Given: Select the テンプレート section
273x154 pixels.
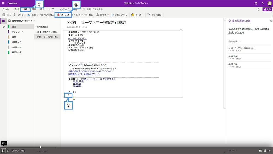Looking at the screenshot, I should (20, 32).
